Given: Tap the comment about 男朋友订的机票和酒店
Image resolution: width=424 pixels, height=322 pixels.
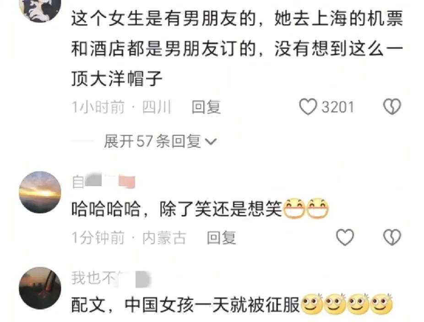Looking at the screenshot, I should coord(238,49).
